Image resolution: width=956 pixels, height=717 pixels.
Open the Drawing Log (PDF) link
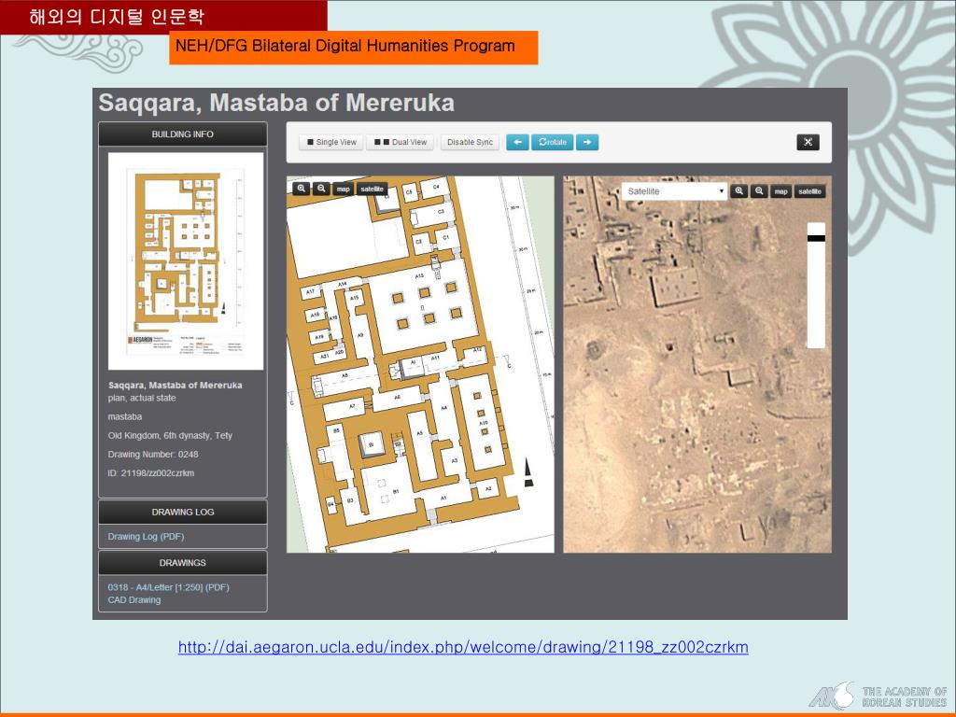[146, 537]
